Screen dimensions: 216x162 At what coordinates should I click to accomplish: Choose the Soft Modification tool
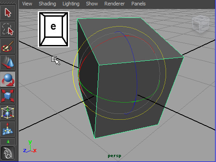pos(8,129)
